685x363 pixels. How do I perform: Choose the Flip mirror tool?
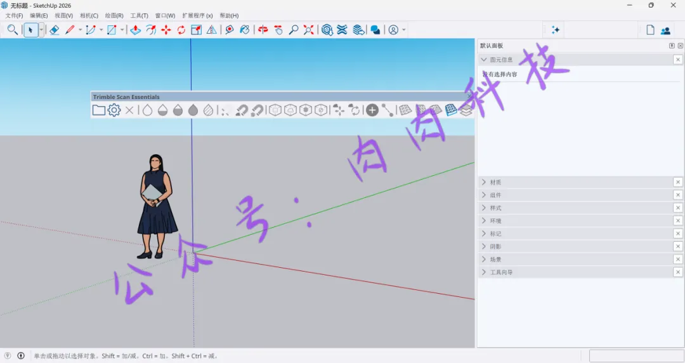(212, 30)
